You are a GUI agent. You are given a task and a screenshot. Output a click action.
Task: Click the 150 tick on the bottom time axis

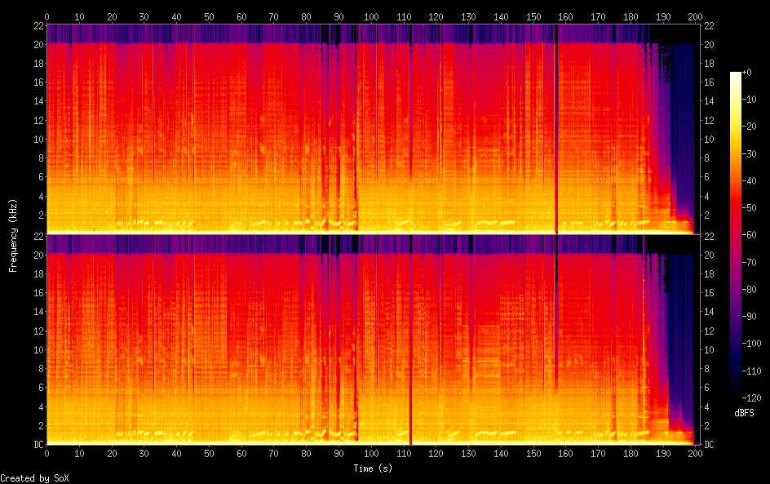(x=533, y=453)
